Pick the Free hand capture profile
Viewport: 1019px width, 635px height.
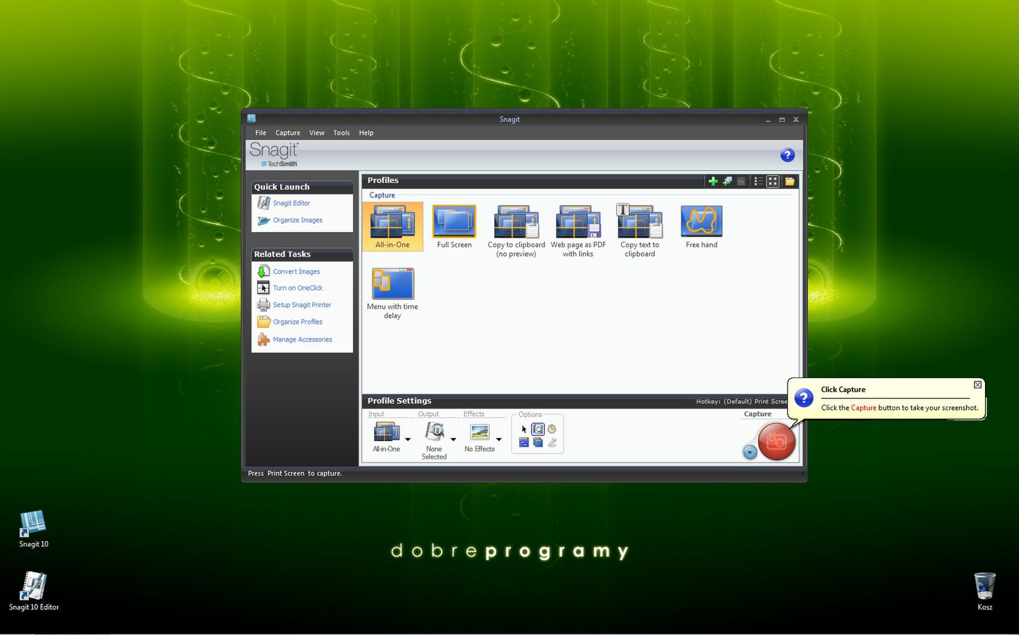click(702, 226)
